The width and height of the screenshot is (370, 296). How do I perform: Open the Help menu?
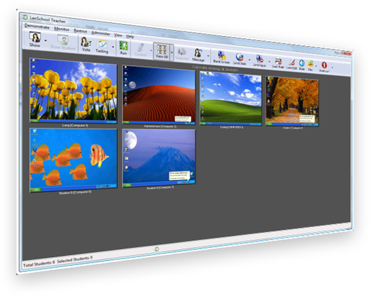(130, 36)
